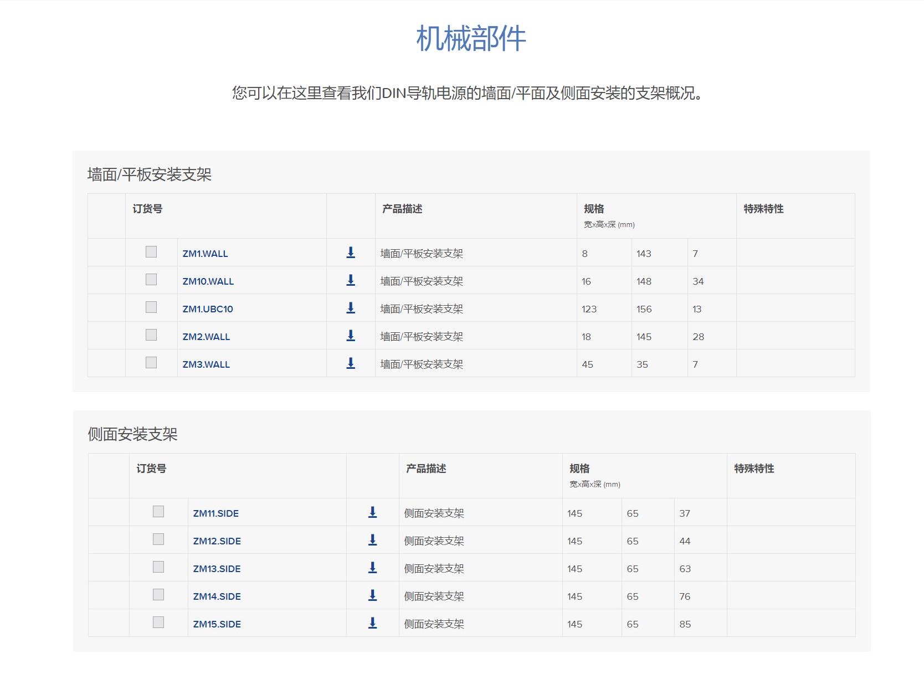Open the ZM11.SIDE product link
The image size is (924, 674).
click(x=215, y=513)
